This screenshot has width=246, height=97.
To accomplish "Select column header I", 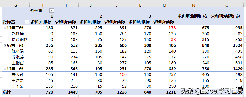I will click(66, 5).
